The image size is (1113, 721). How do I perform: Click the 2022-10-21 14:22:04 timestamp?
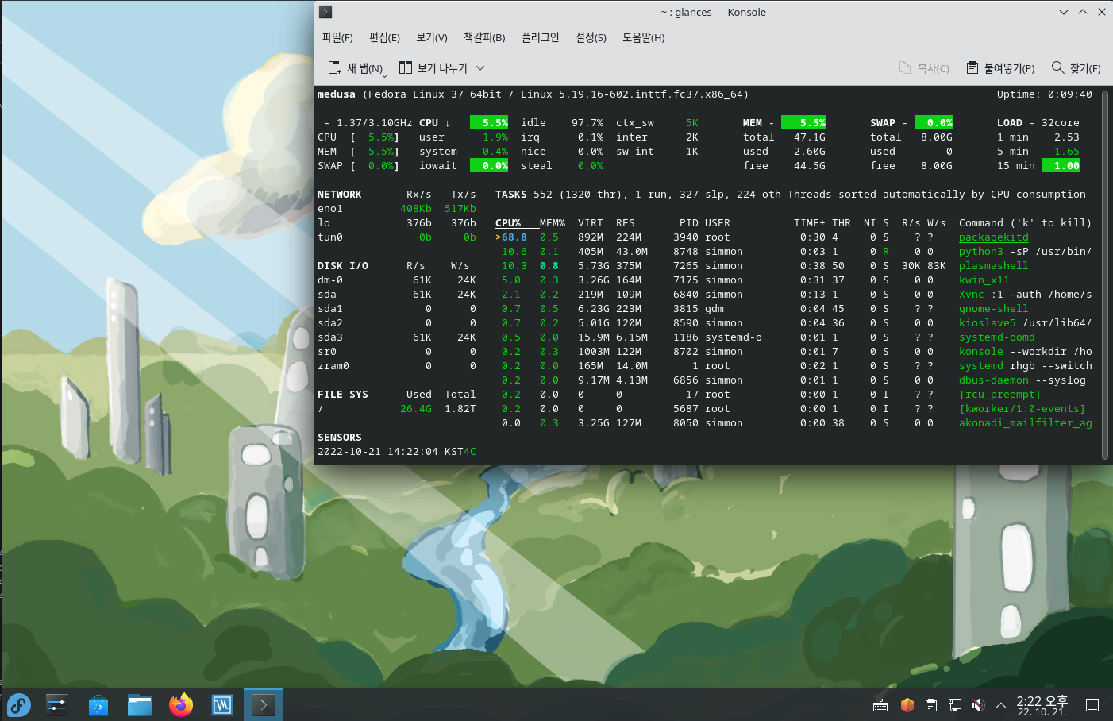click(x=378, y=452)
